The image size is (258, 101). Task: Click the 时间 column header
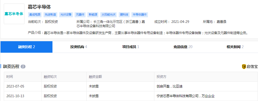point(9,77)
